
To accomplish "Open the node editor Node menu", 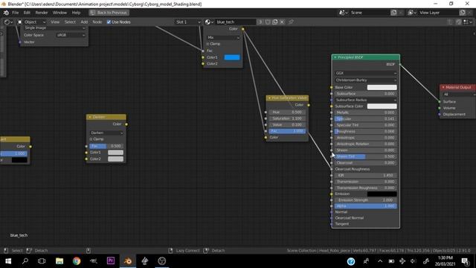I will coord(97,22).
